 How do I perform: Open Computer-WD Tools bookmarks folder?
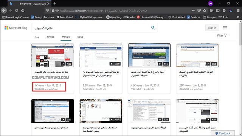(216, 17)
